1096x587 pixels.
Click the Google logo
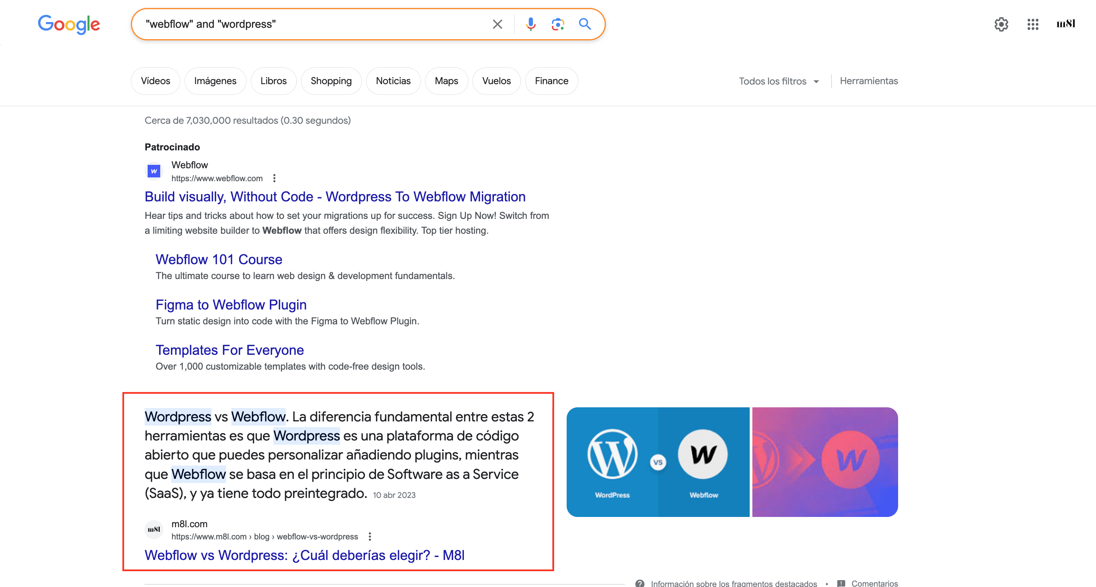[69, 24]
